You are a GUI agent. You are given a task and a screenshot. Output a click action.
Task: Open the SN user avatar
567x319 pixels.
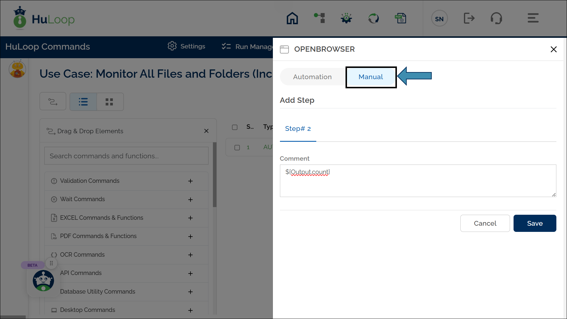click(x=439, y=18)
